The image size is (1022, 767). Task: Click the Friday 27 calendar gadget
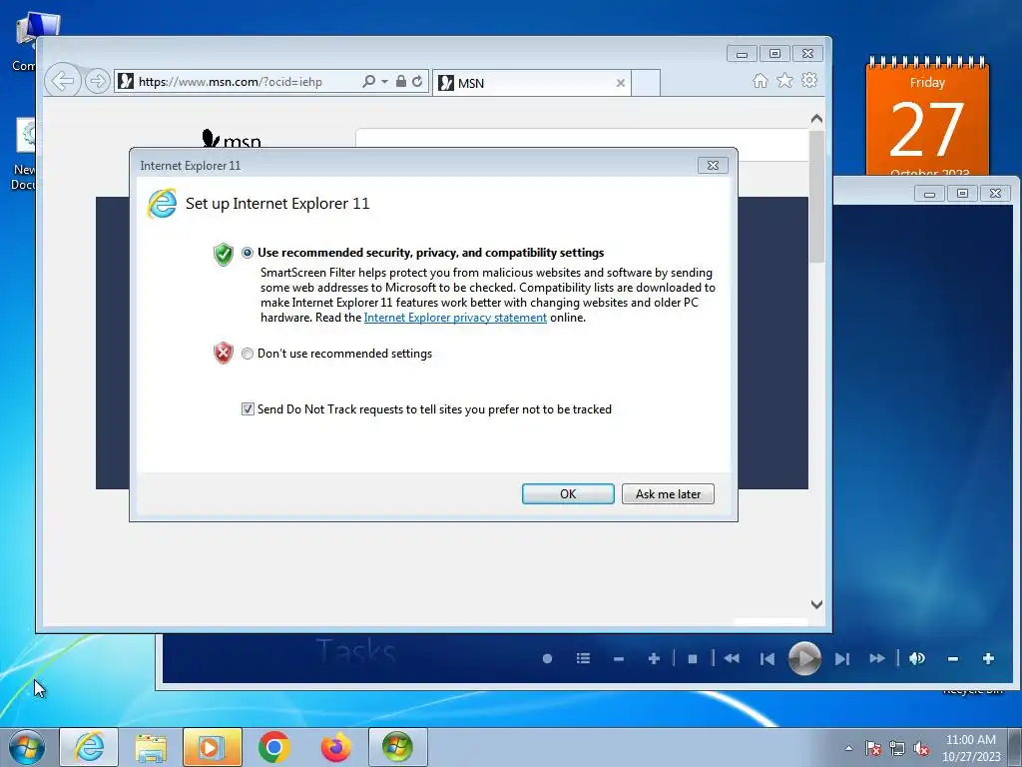[x=927, y=118]
